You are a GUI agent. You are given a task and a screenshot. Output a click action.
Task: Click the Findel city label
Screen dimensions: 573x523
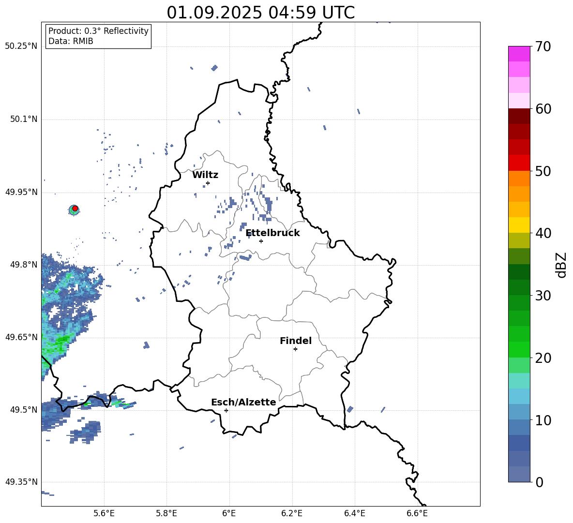(x=296, y=341)
